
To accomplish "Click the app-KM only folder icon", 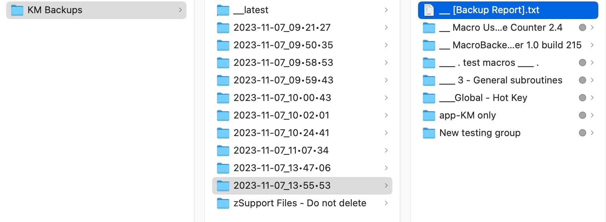I will click(429, 116).
